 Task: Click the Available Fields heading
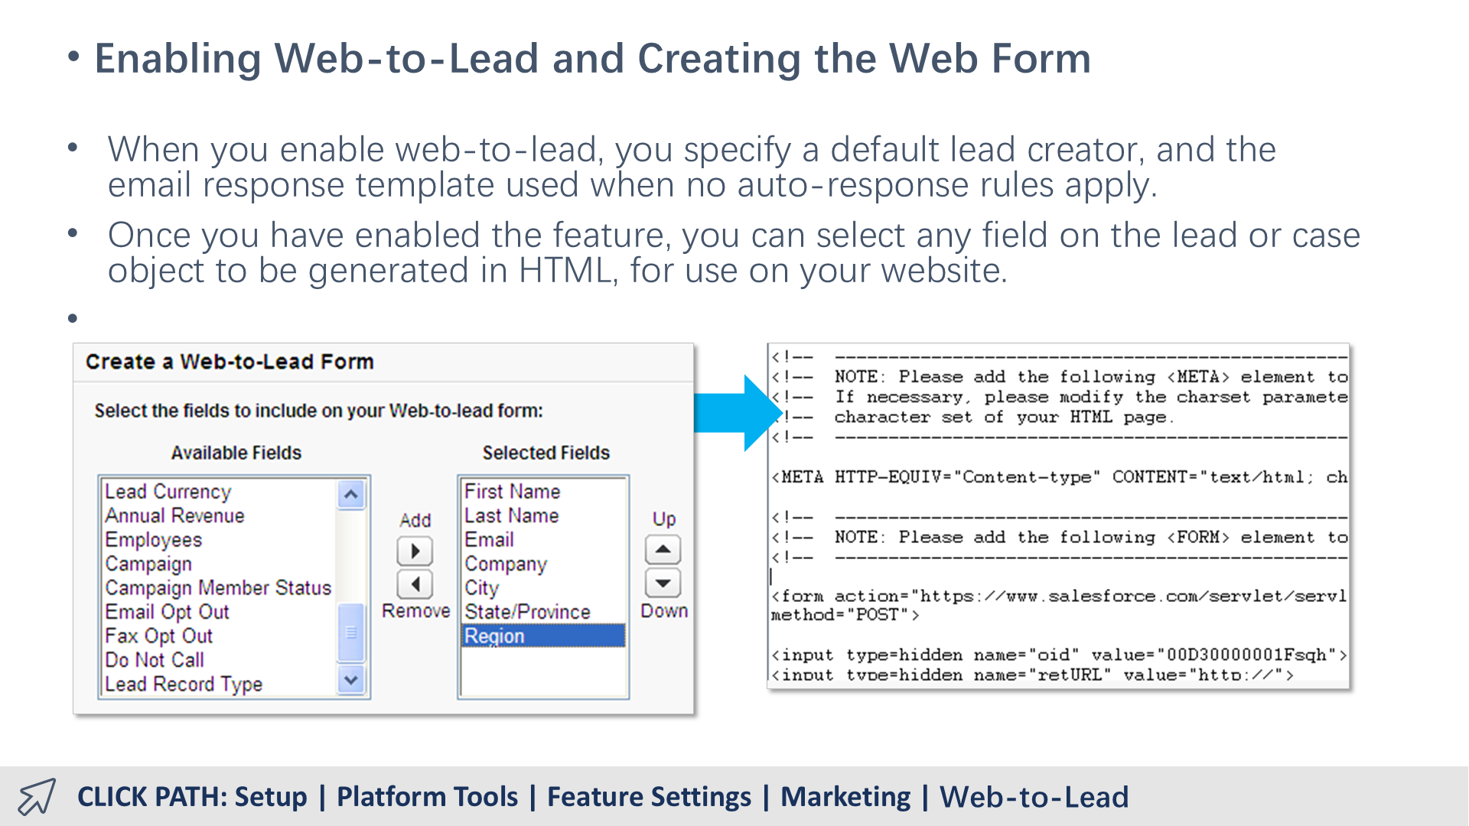pos(236,453)
